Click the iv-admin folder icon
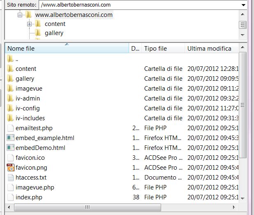This screenshot has width=254, height=215. (10, 98)
